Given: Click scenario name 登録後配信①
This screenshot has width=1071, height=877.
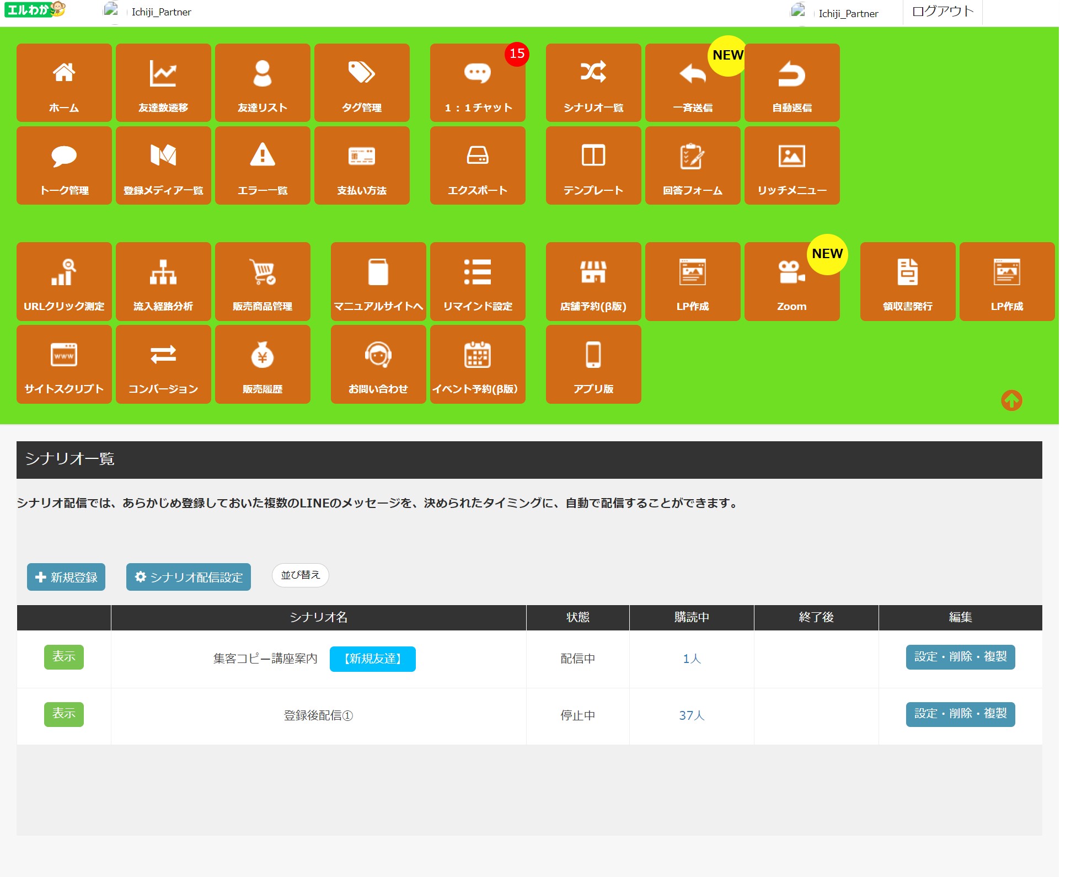Looking at the screenshot, I should click(x=318, y=715).
